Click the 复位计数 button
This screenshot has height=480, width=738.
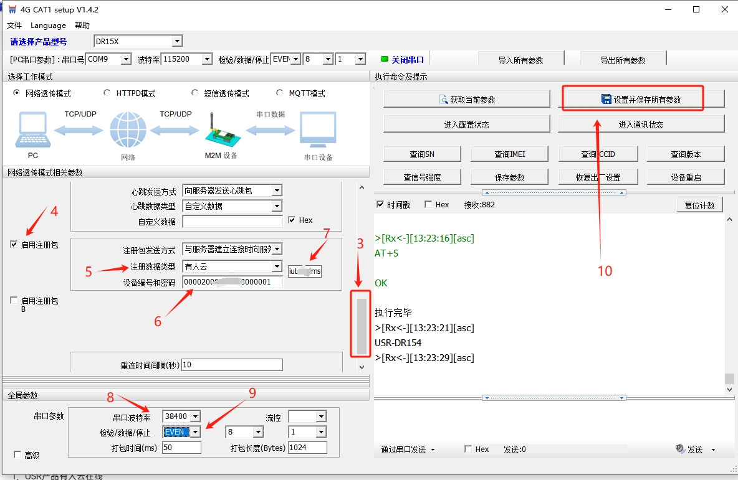coord(700,205)
